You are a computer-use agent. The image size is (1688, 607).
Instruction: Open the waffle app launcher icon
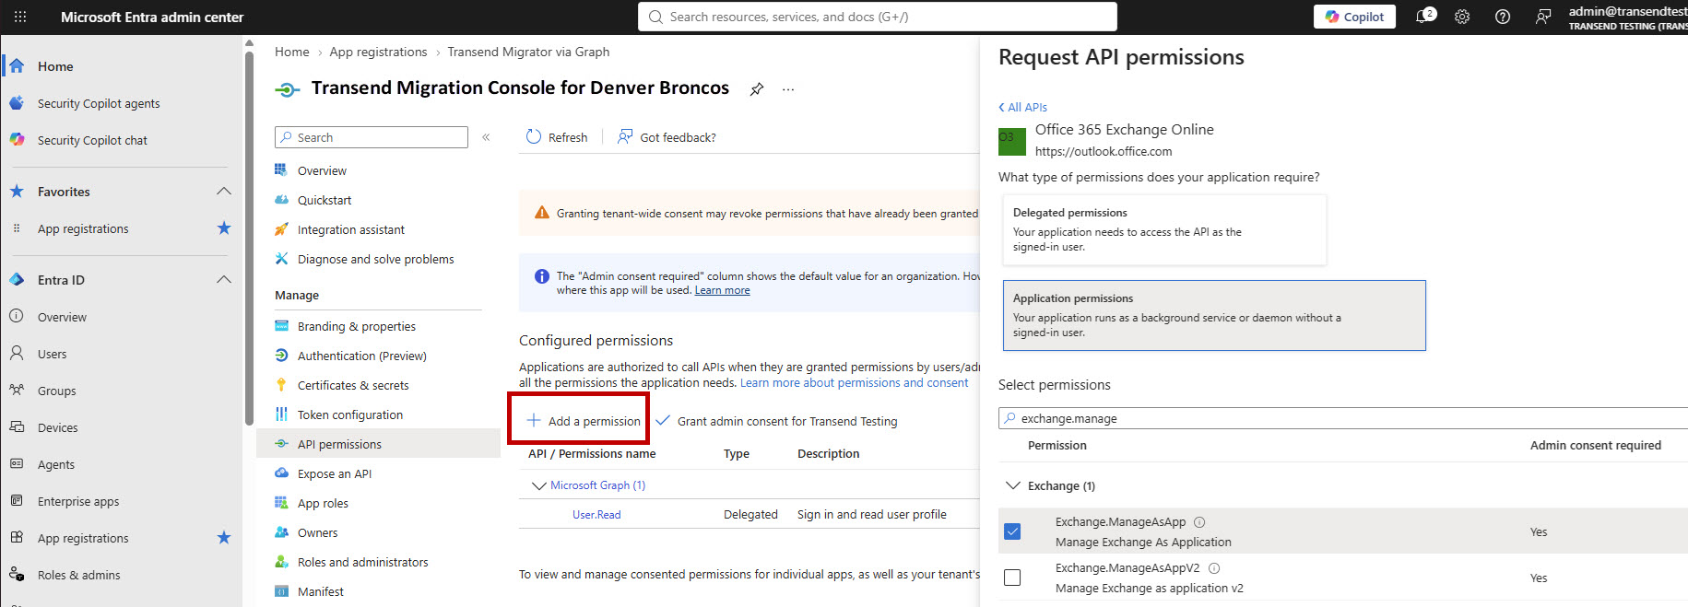click(20, 17)
